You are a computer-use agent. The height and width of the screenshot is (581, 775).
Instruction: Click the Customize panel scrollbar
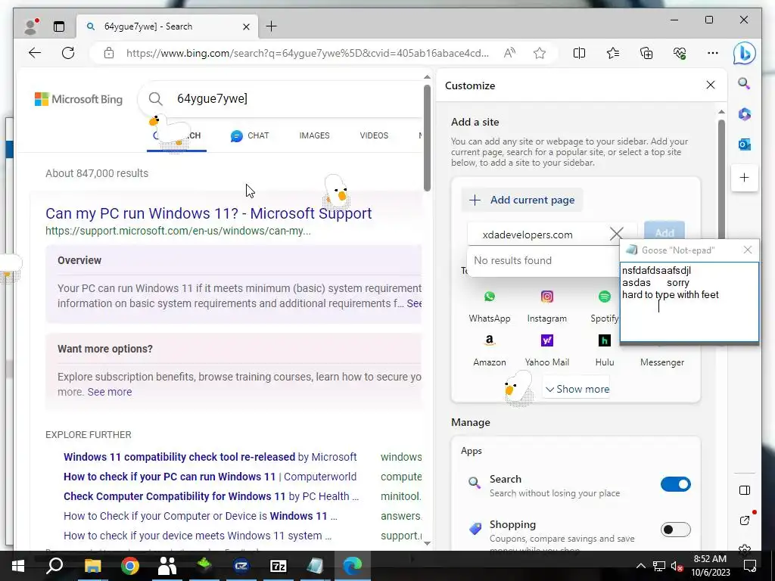pyautogui.click(x=721, y=178)
